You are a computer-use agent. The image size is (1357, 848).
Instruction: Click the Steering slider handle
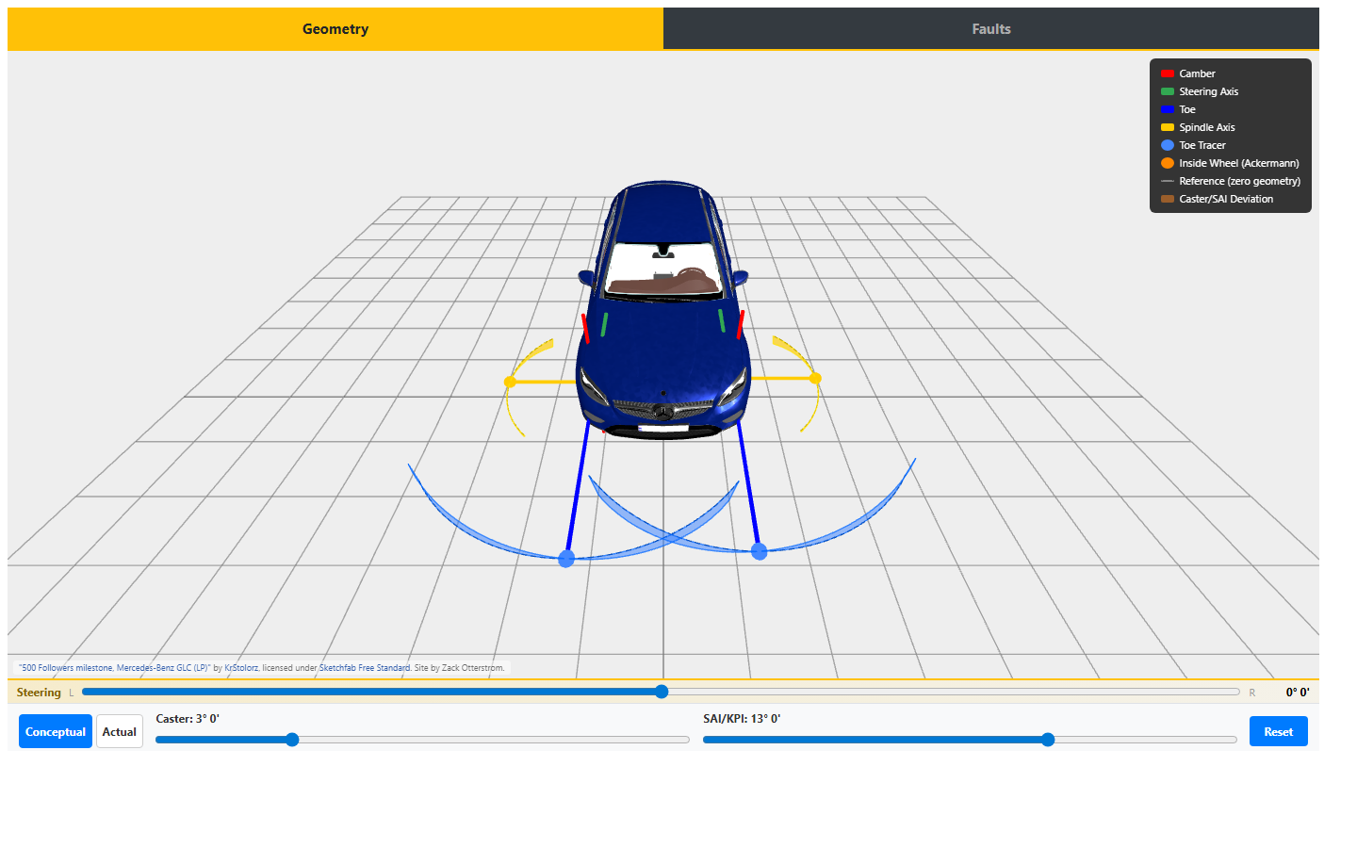click(x=662, y=692)
